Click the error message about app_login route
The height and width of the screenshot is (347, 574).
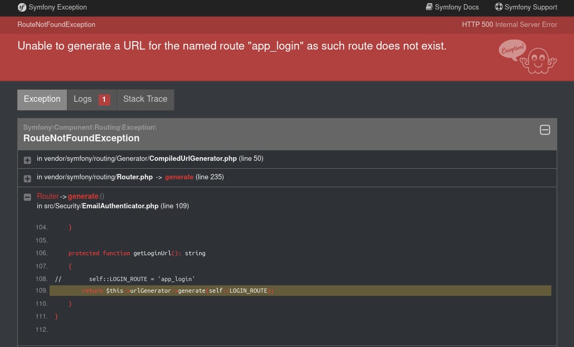point(232,46)
